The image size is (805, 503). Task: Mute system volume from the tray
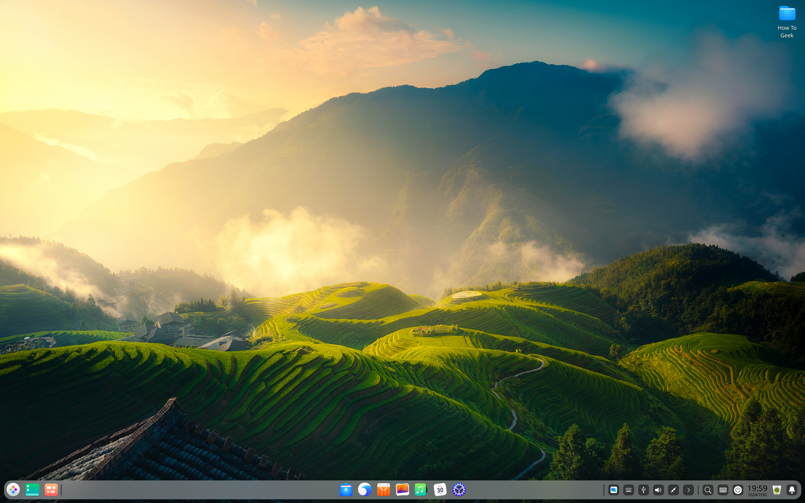point(658,490)
